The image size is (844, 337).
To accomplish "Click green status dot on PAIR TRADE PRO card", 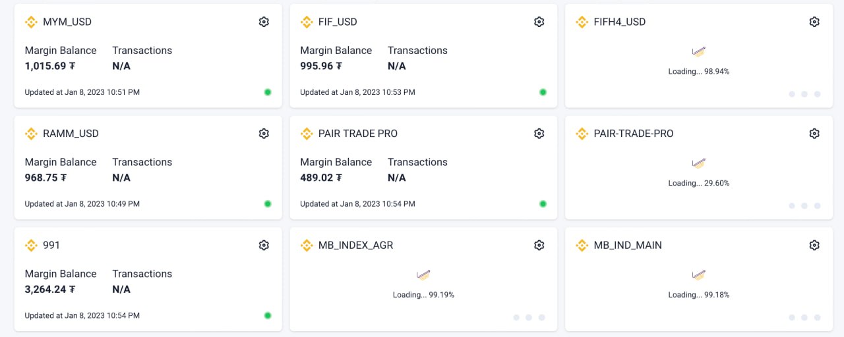I will (543, 204).
